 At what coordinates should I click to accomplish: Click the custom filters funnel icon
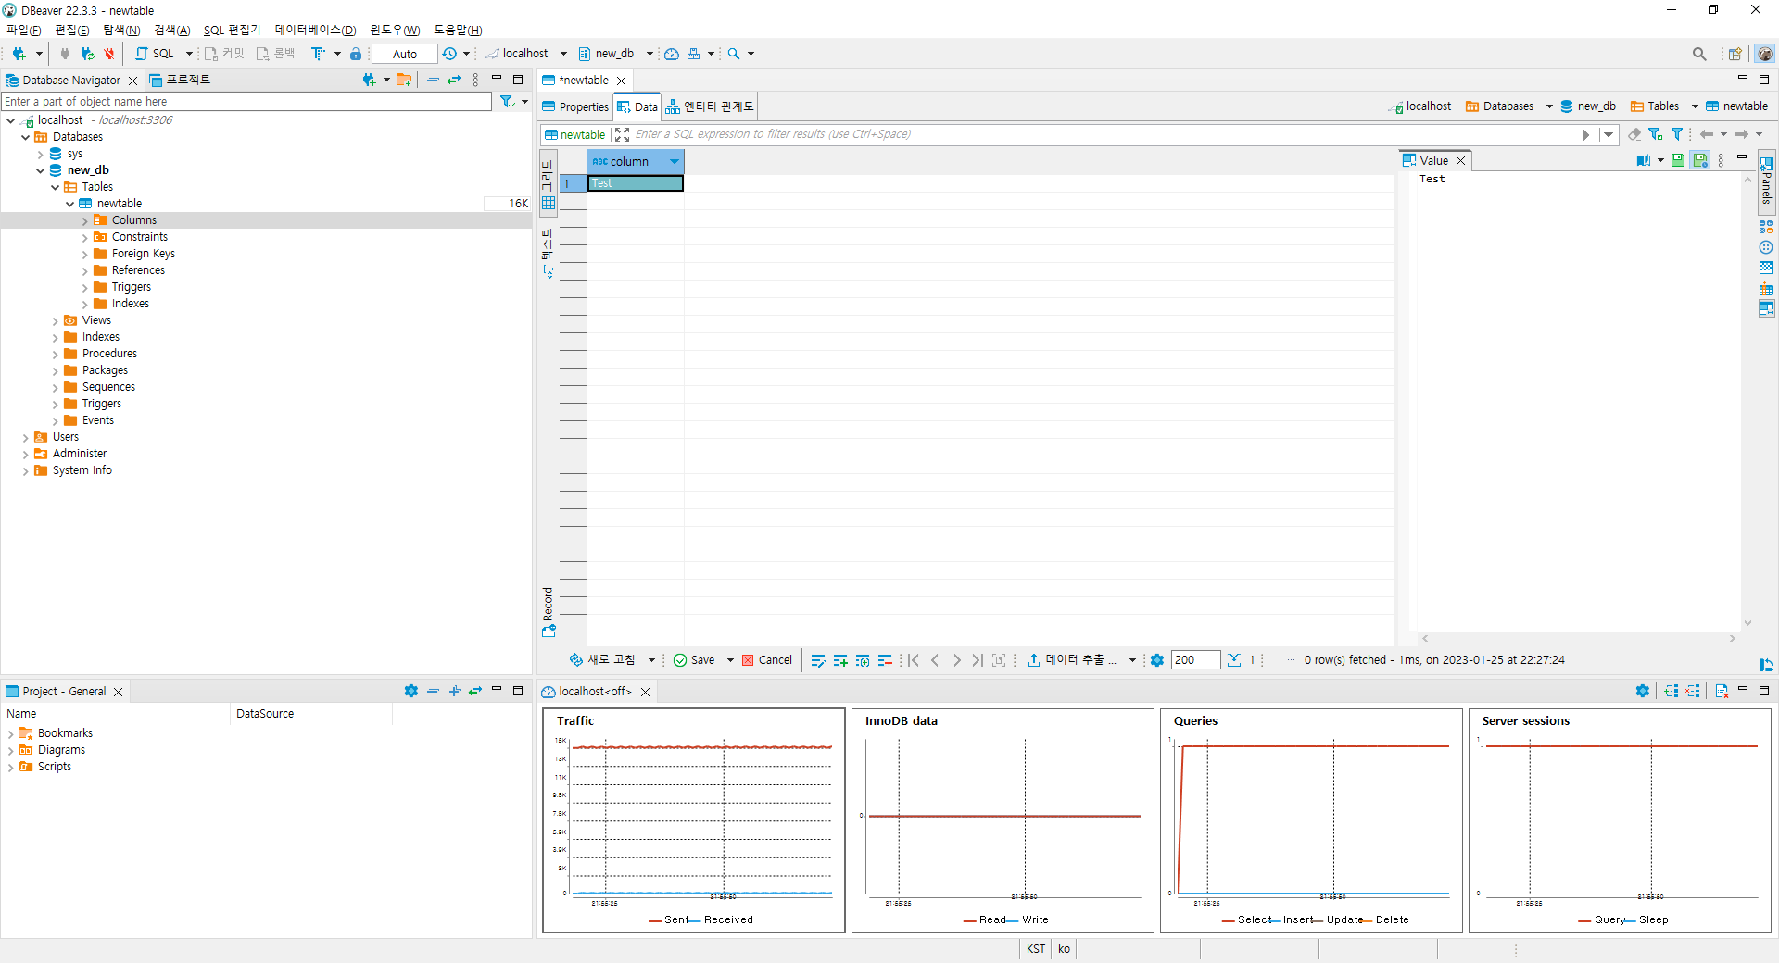pyautogui.click(x=1677, y=134)
